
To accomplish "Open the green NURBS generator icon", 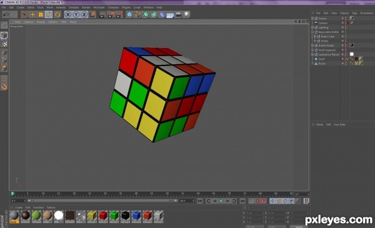I will pos(146,15).
